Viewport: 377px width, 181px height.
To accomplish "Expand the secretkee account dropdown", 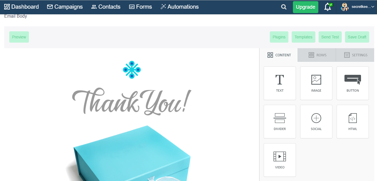I will [357, 7].
